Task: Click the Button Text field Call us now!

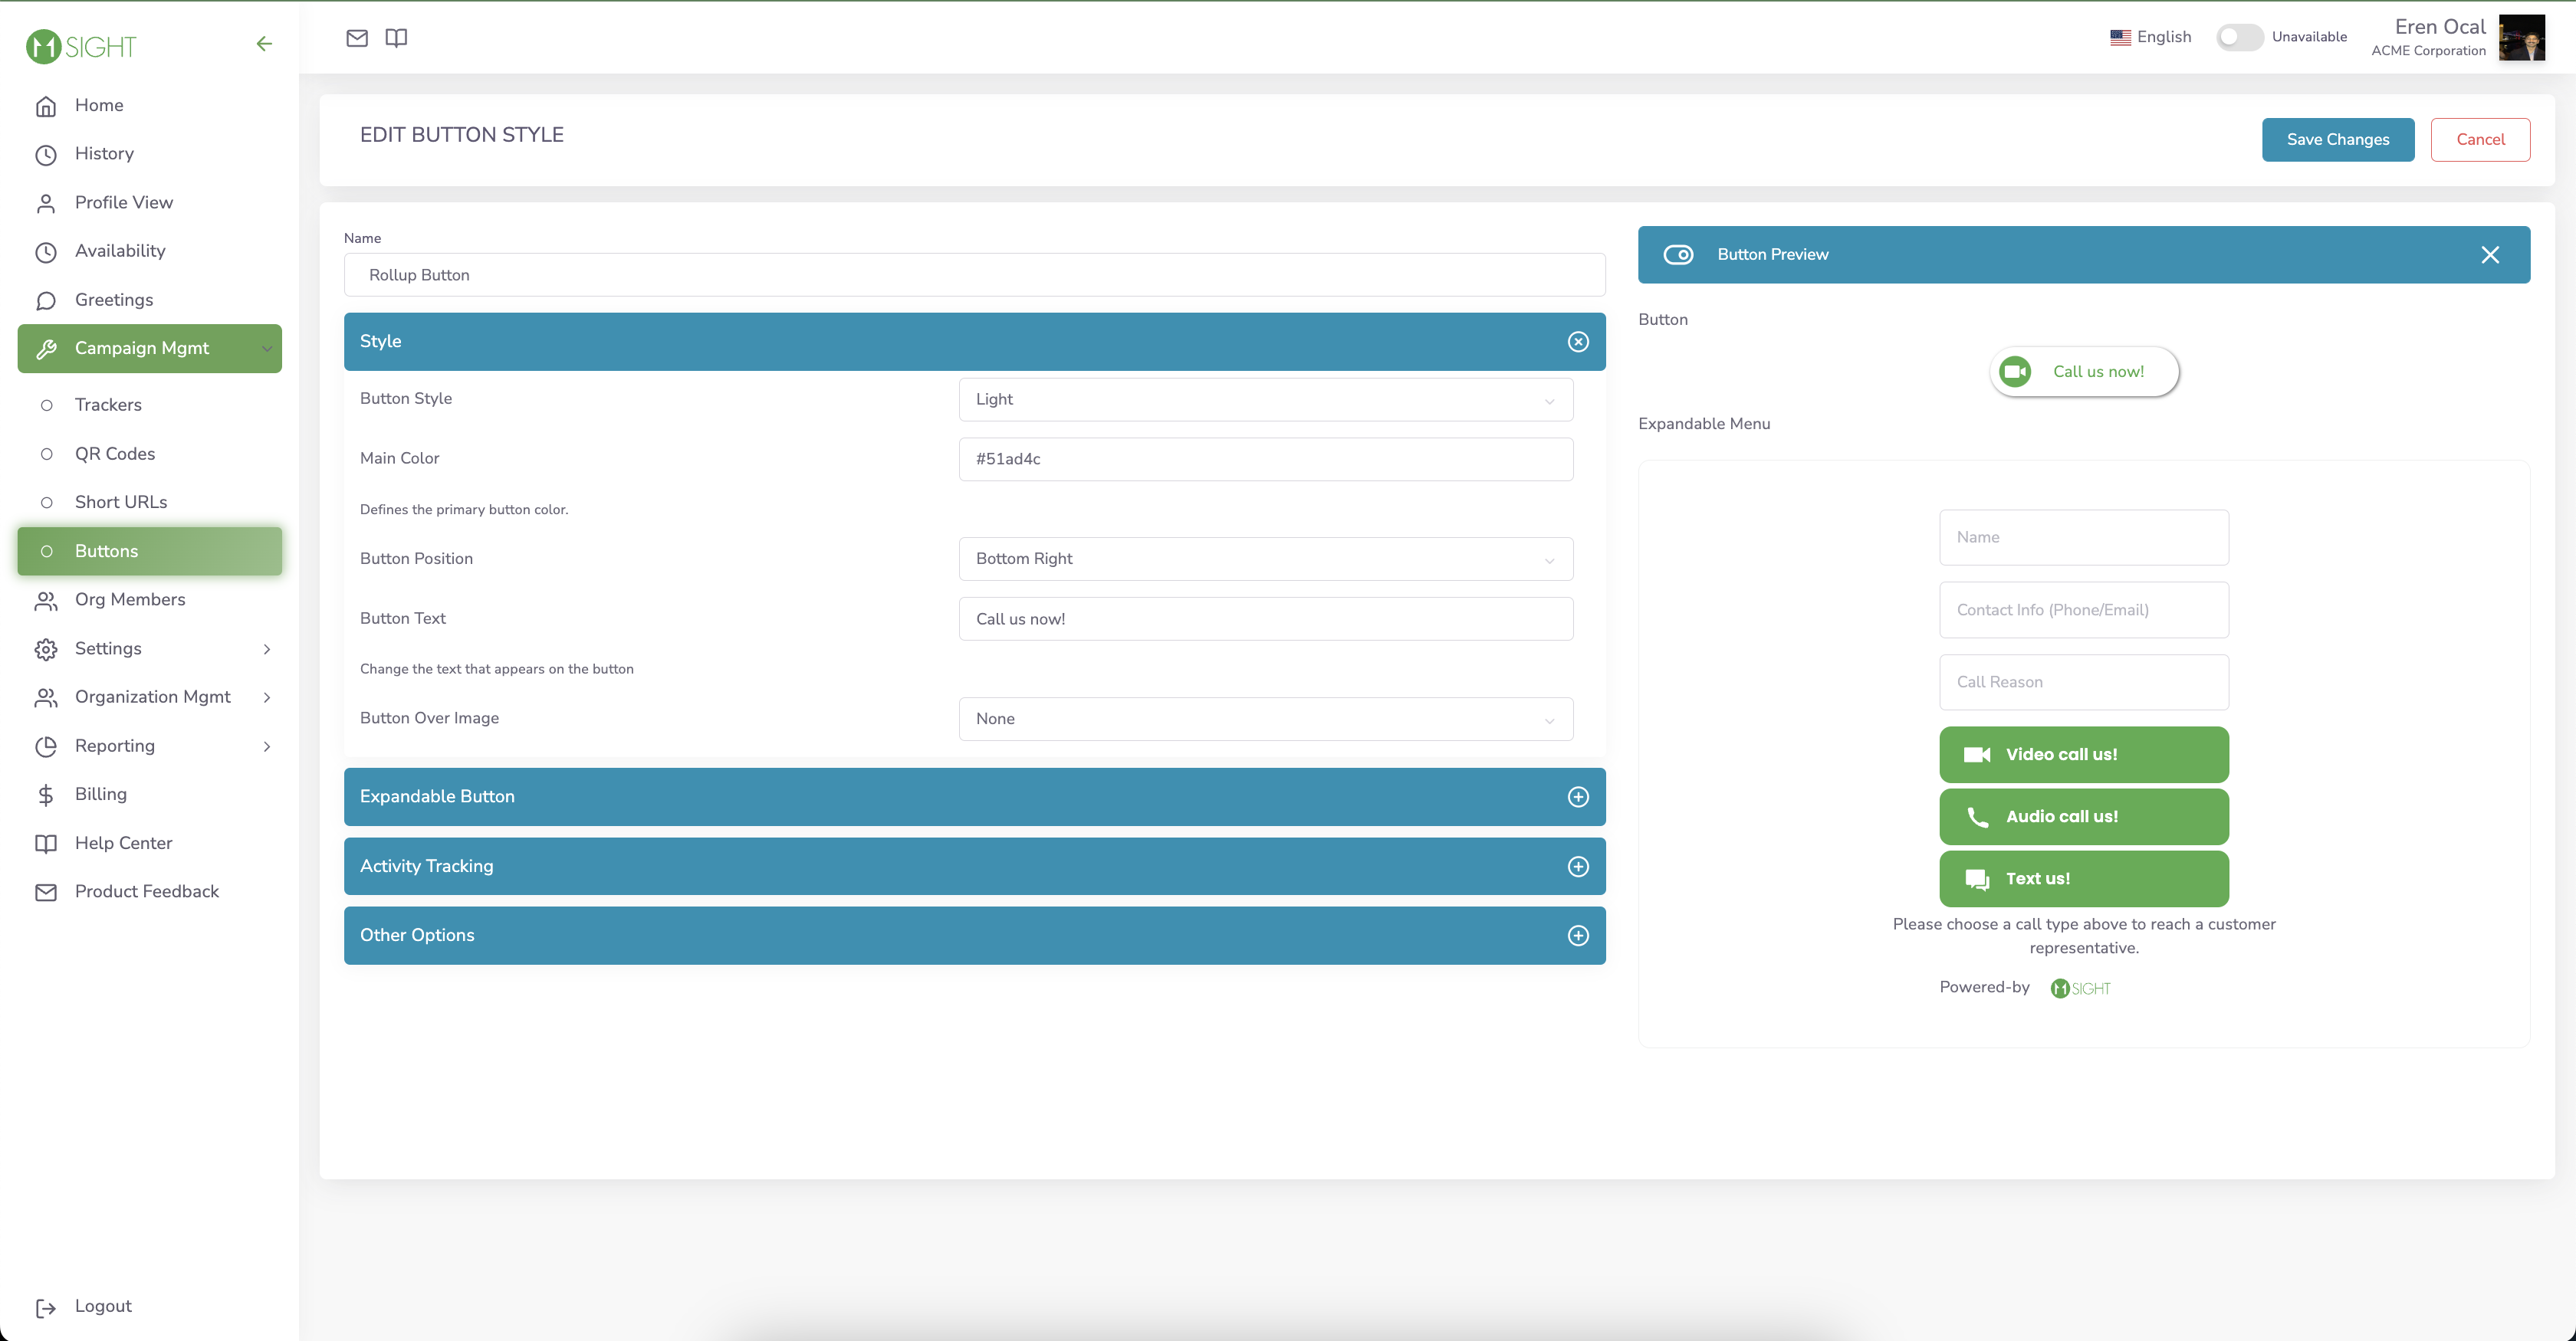Action: point(1265,619)
